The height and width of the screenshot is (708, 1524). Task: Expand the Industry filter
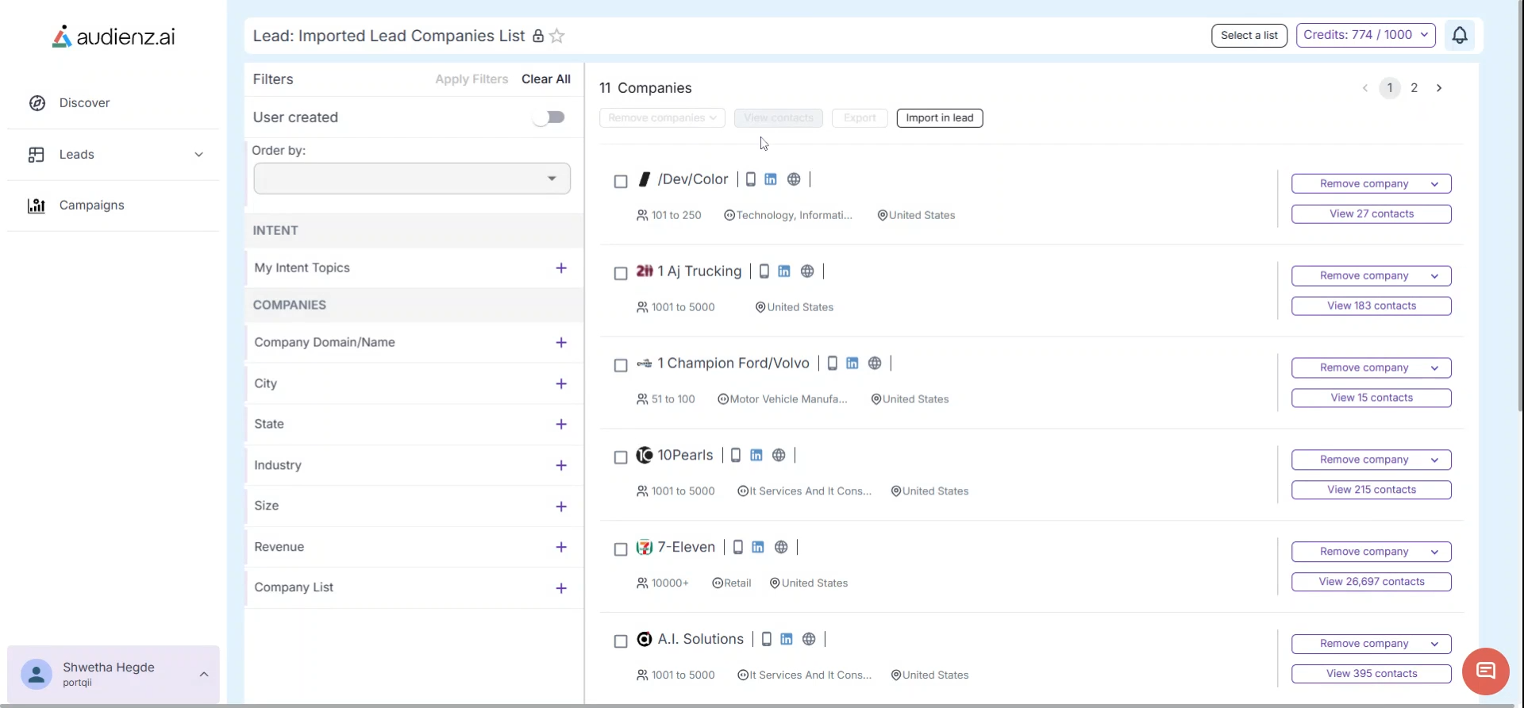click(561, 466)
